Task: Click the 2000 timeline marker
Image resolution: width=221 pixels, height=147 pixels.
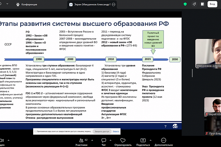Action: pyautogui.click(x=70, y=59)
